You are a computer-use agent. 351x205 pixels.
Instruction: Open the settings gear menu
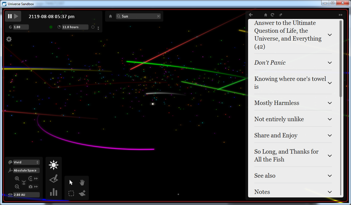pos(9,39)
